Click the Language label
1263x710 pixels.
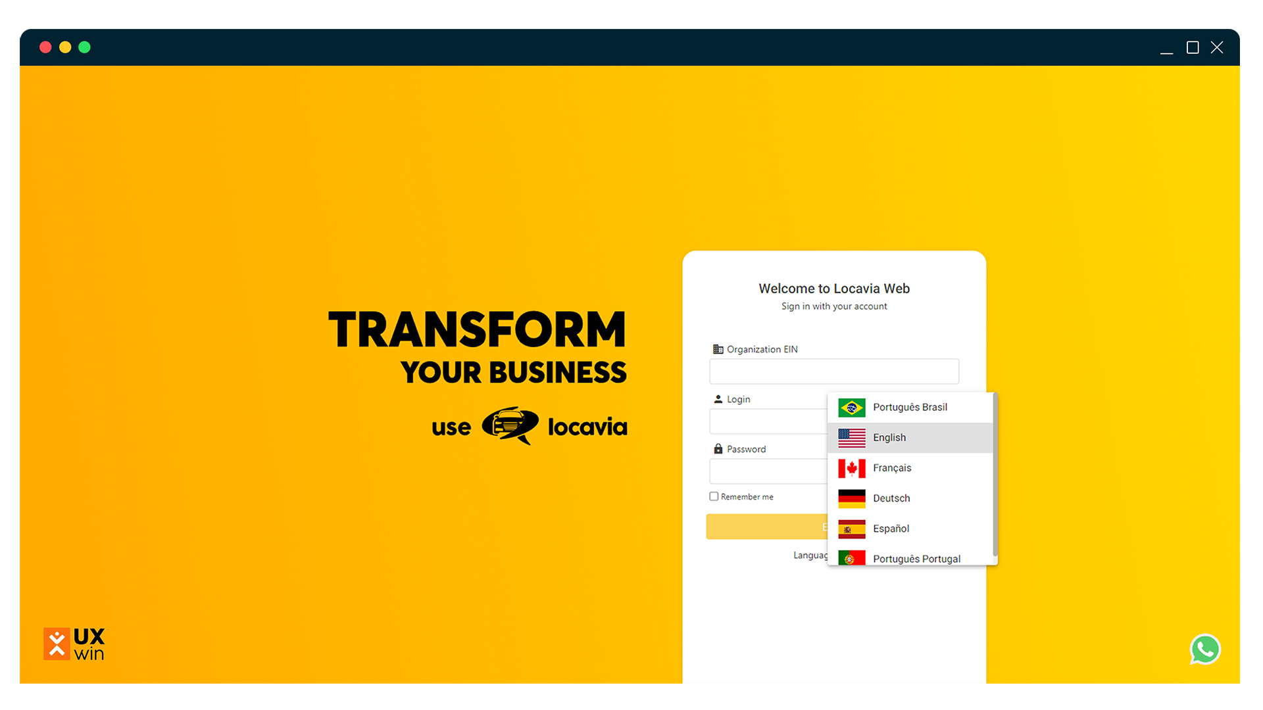pyautogui.click(x=810, y=556)
